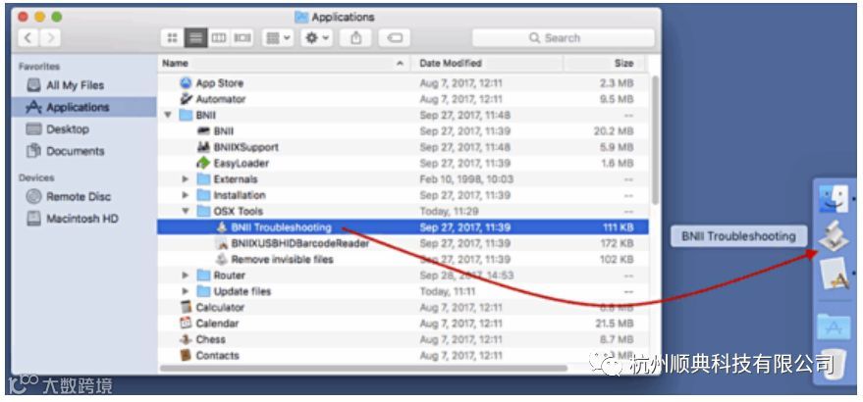Expand the Router folder
Image resolution: width=863 pixels, height=402 pixels.
click(x=186, y=276)
